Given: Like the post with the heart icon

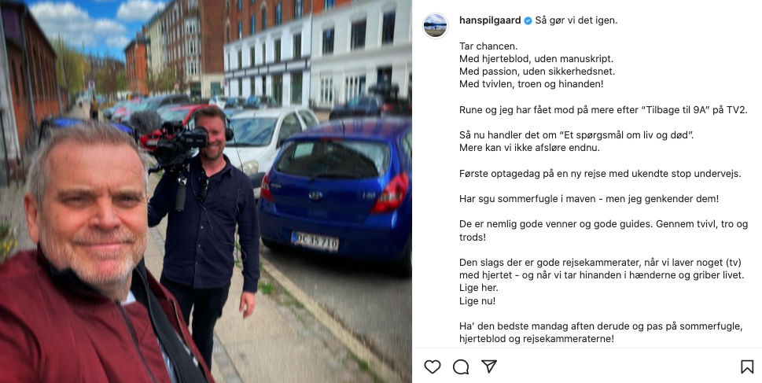Looking at the screenshot, I should (x=432, y=366).
